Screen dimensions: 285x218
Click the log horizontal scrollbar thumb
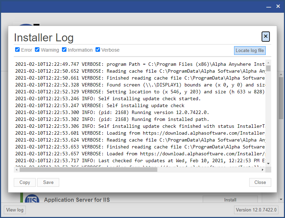pos(88,170)
